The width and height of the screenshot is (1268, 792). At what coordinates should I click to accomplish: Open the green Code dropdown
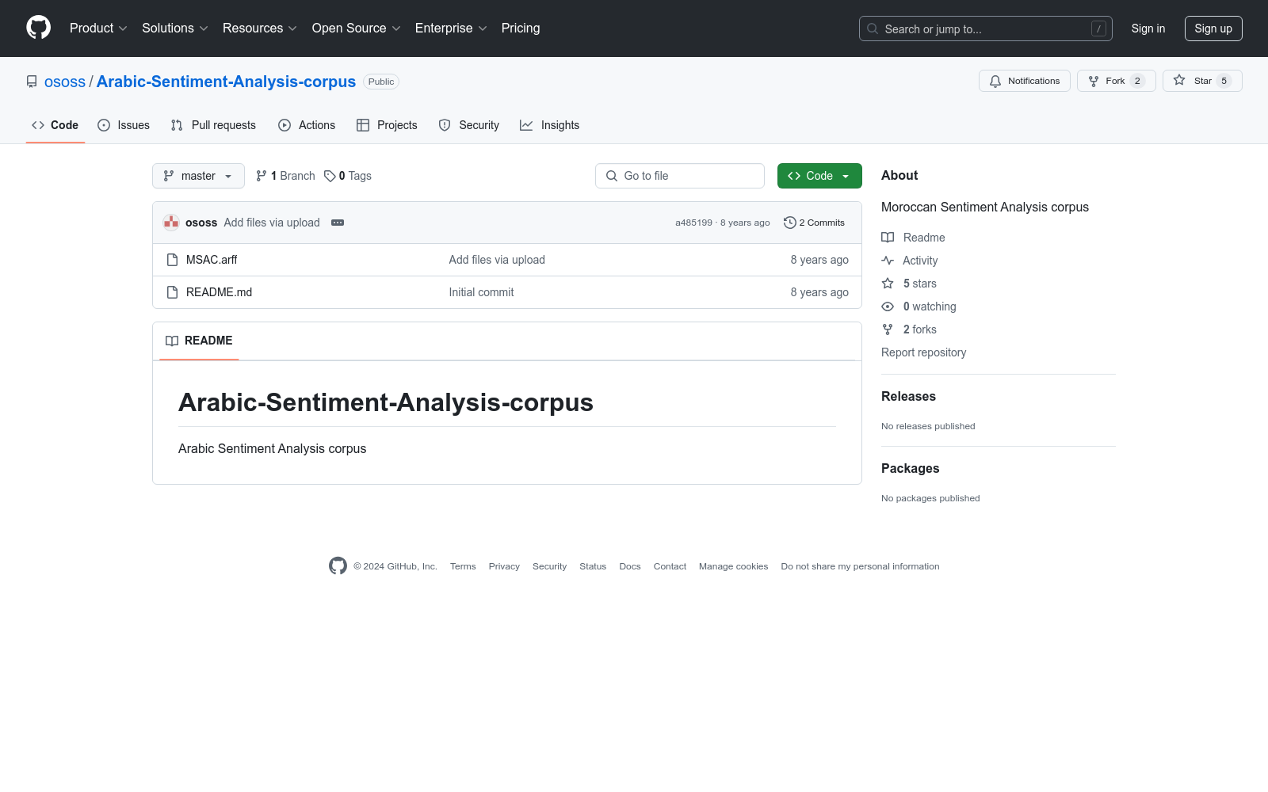pos(819,176)
